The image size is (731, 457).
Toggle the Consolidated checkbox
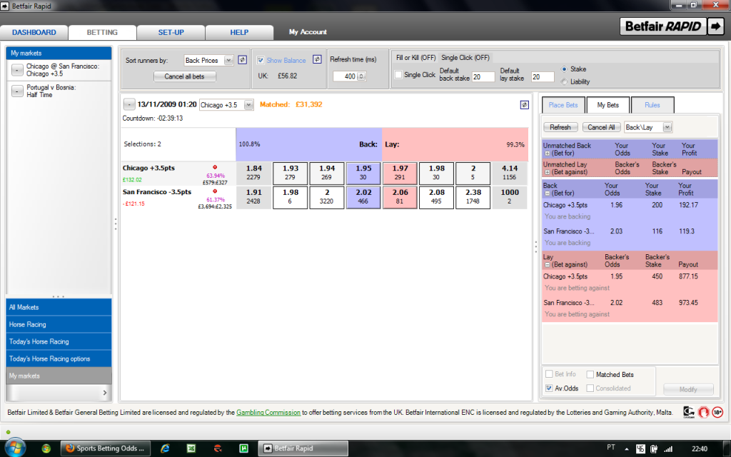click(590, 388)
